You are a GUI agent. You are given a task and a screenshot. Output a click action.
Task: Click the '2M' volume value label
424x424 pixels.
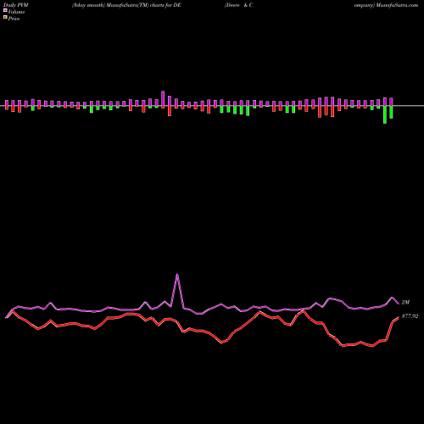[405, 303]
